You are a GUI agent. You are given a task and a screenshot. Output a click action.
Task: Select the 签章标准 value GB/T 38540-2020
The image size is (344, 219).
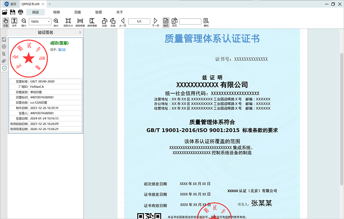point(42,81)
